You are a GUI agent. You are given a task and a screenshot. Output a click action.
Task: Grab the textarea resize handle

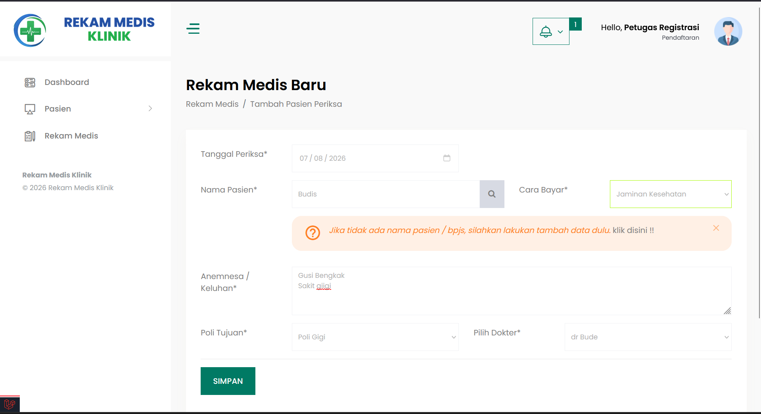[x=727, y=311]
